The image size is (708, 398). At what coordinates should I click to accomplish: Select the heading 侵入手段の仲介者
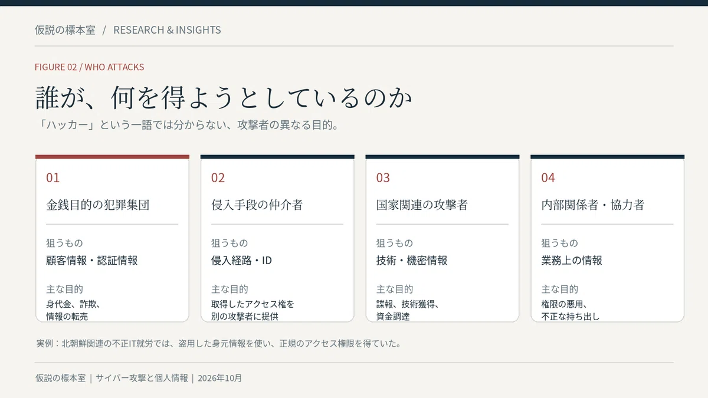pyautogui.click(x=257, y=205)
